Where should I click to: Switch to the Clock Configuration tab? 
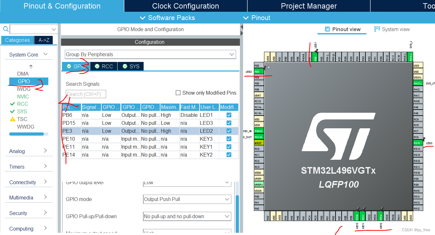[x=185, y=6]
